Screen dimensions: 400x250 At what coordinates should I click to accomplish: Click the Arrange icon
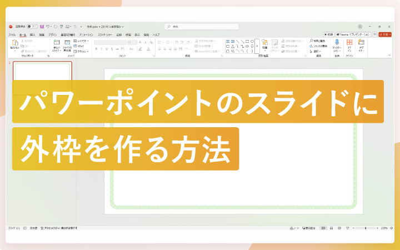[265, 42]
